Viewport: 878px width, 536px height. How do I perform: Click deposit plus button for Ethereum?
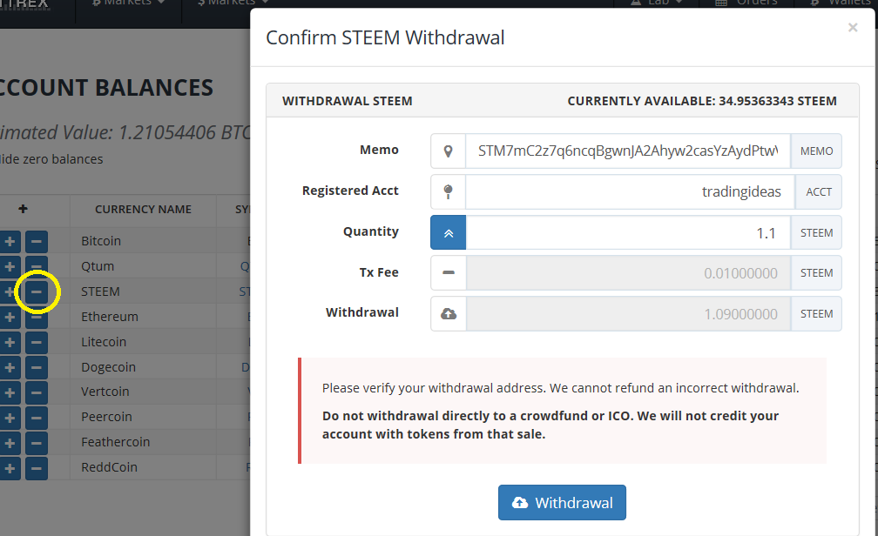pos(10,318)
